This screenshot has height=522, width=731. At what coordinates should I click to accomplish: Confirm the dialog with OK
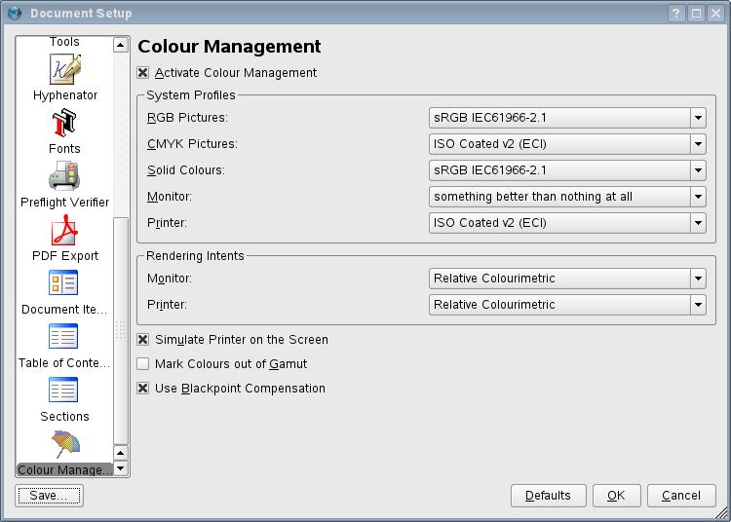pos(616,496)
